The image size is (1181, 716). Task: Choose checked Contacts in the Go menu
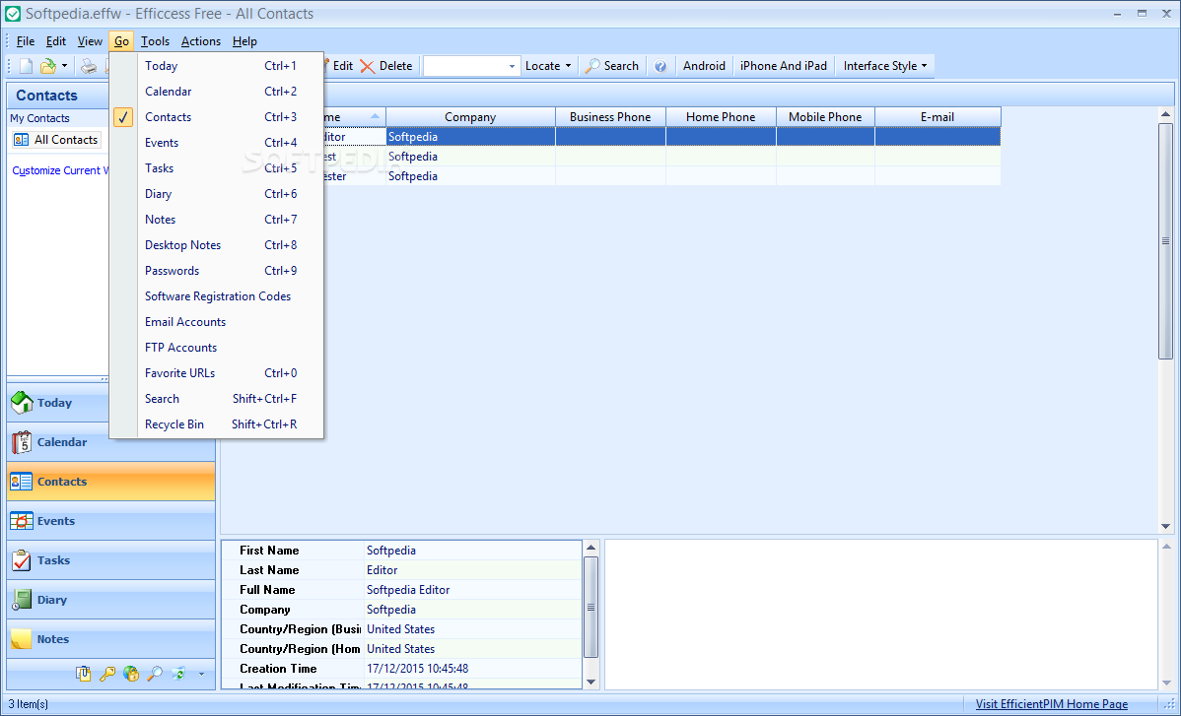click(x=217, y=117)
